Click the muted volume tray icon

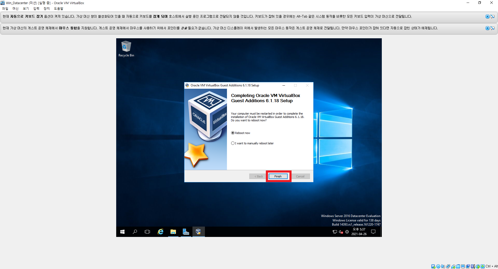(x=341, y=232)
